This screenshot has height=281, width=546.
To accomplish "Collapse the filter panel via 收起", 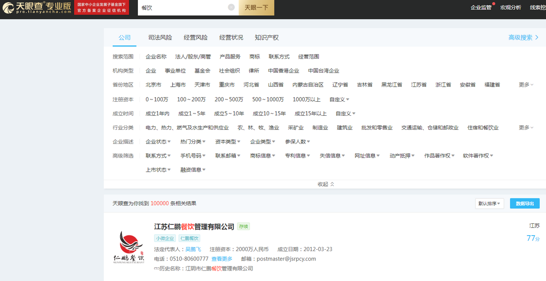I will pyautogui.click(x=326, y=184).
